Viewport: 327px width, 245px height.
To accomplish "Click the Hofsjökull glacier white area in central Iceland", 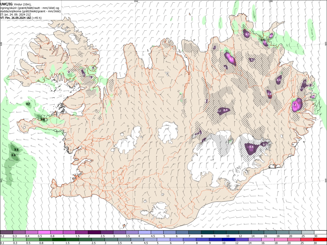I will [168, 132].
